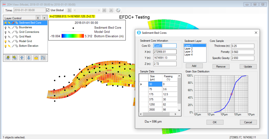This screenshot has width=269, height=139.
Task: Move layer up with up arrow
Action: pyautogui.click(x=22, y=58)
